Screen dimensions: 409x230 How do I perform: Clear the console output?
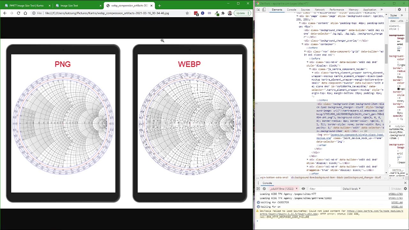pos(264,189)
